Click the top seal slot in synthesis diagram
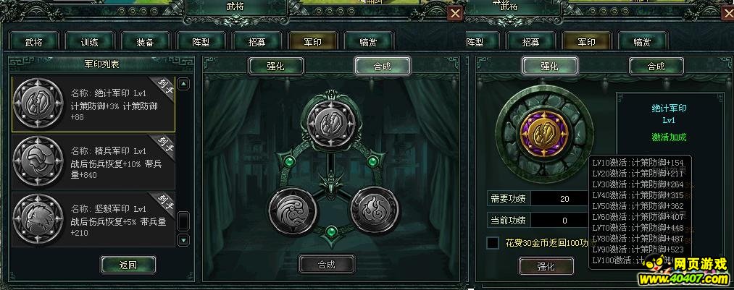The width and height of the screenshot is (734, 290). (x=331, y=122)
